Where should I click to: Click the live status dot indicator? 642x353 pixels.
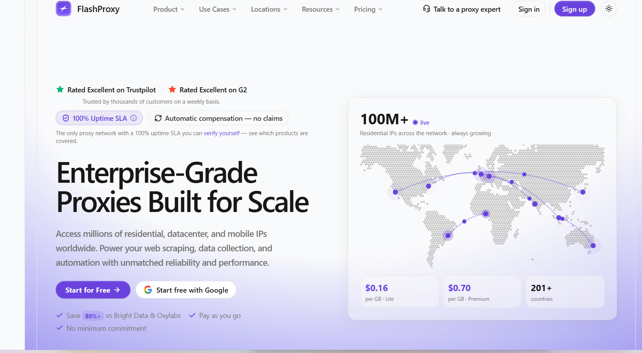coord(415,122)
